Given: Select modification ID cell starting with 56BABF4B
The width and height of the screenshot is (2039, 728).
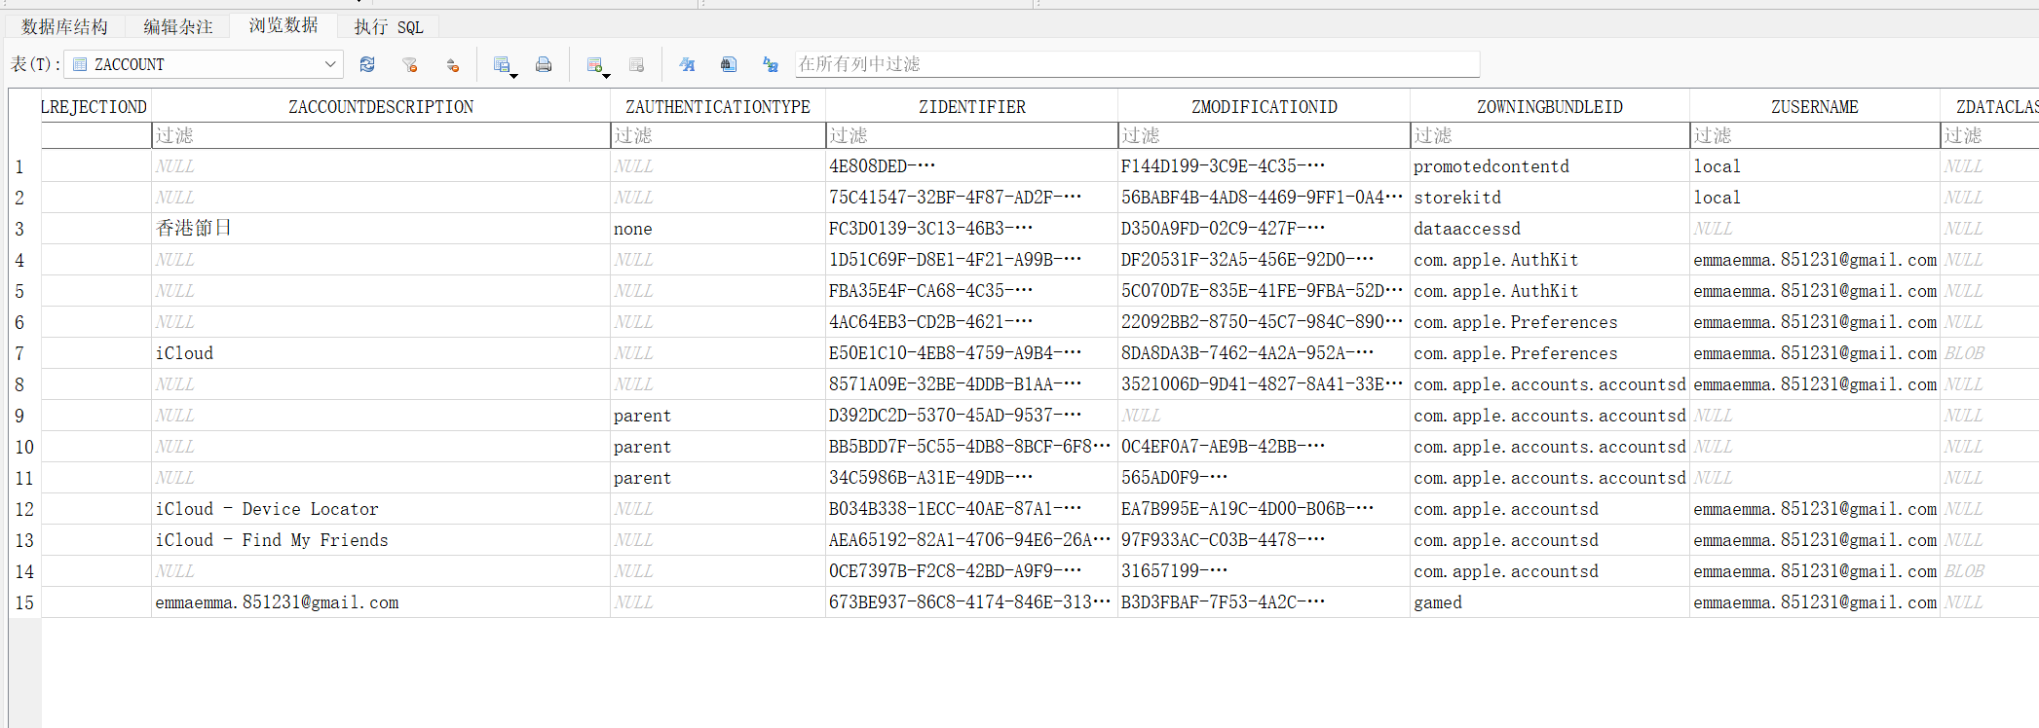Looking at the screenshot, I should pyautogui.click(x=1265, y=198).
